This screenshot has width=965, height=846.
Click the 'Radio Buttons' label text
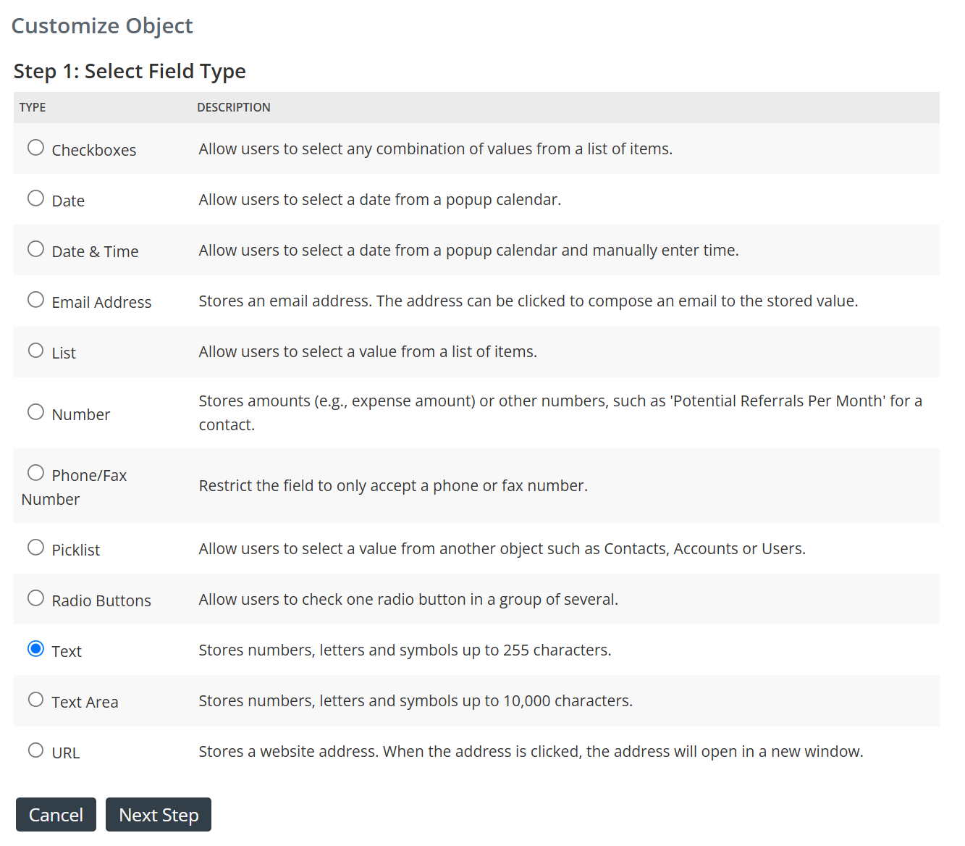pos(101,600)
